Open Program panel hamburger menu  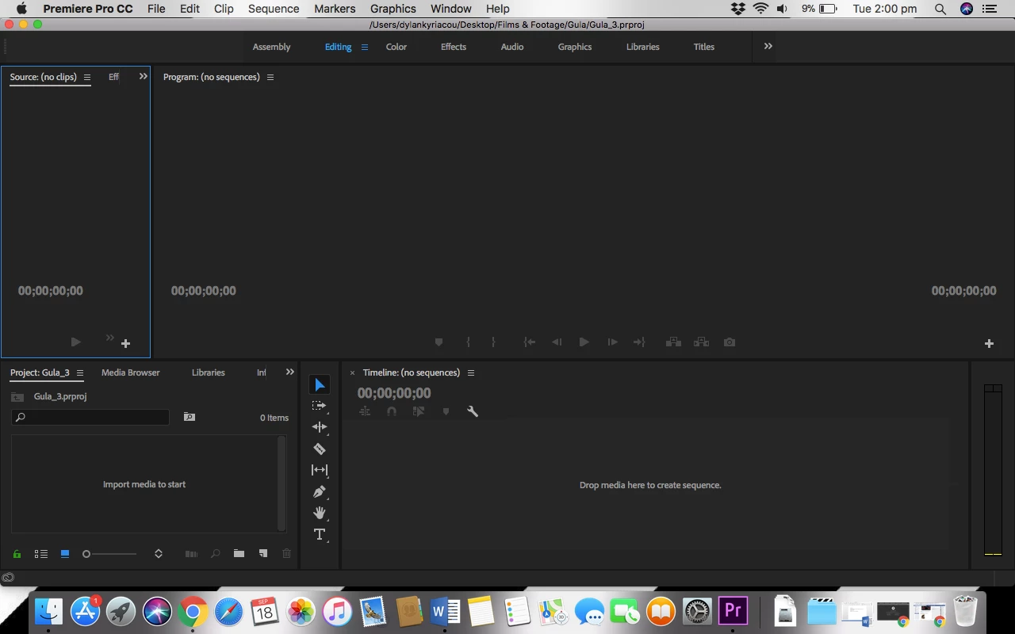click(270, 77)
